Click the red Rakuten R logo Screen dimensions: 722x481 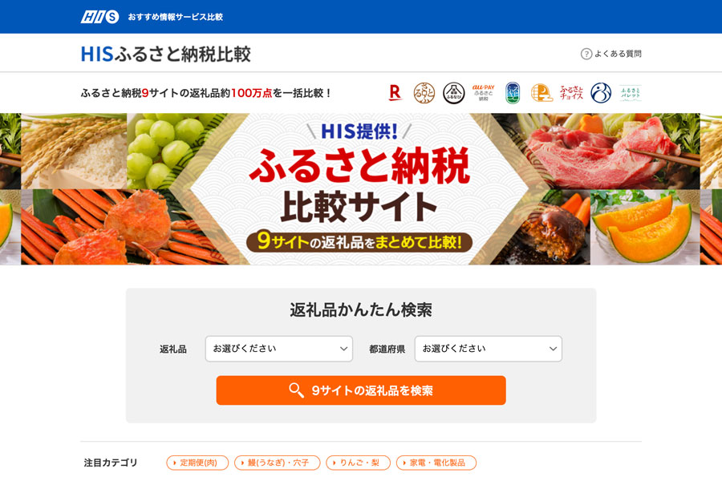point(395,92)
